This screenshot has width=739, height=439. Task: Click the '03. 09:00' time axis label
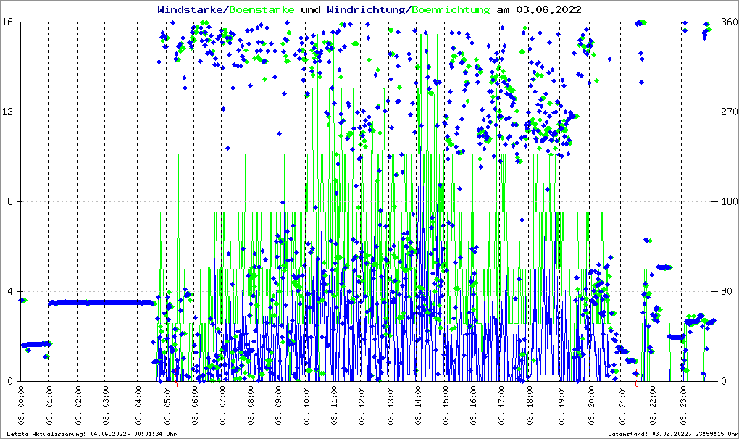point(278,405)
